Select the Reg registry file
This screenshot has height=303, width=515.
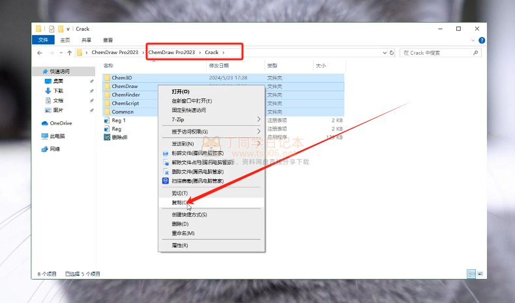click(x=117, y=129)
